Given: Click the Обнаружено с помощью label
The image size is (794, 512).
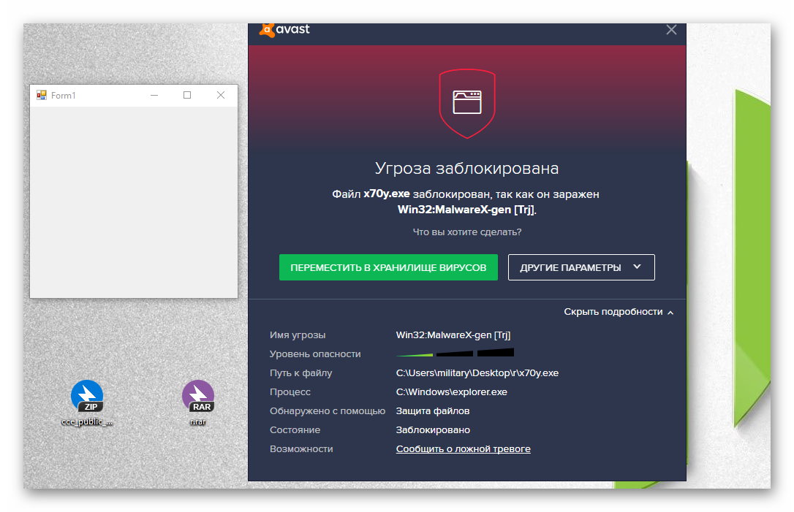Looking at the screenshot, I should point(327,410).
